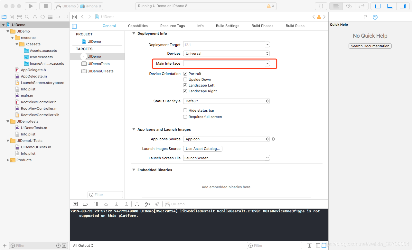
Task: Show the File inspector icon
Action: click(x=366, y=17)
